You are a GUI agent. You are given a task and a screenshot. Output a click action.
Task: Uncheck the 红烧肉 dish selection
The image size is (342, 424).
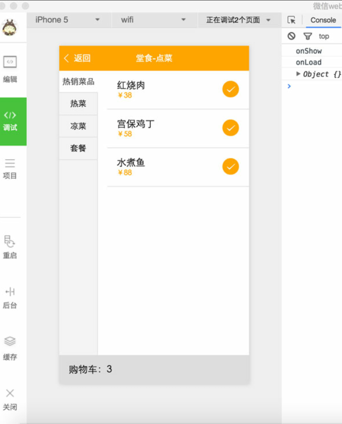230,89
